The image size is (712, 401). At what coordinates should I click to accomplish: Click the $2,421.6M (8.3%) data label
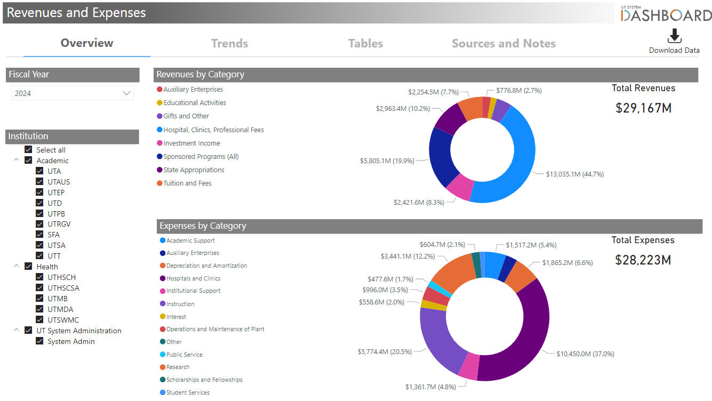click(x=419, y=203)
